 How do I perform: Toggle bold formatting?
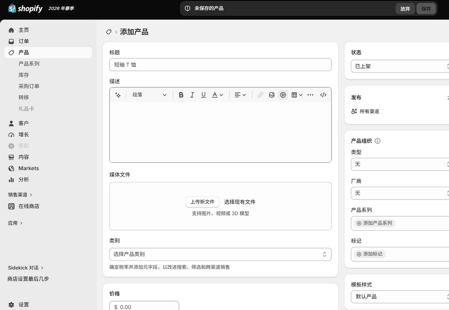point(181,95)
